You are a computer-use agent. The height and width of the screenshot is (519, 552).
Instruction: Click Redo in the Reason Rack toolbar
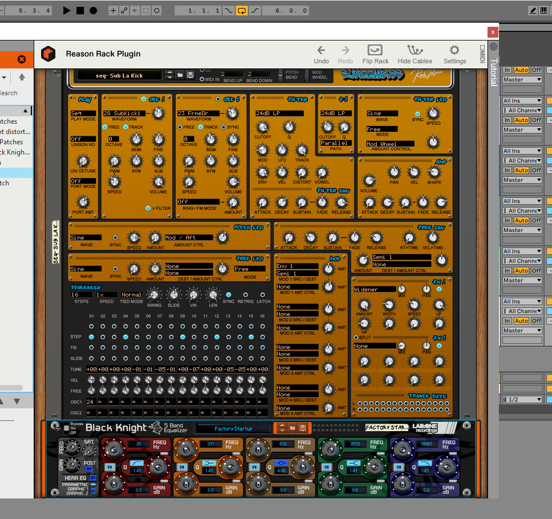click(345, 55)
